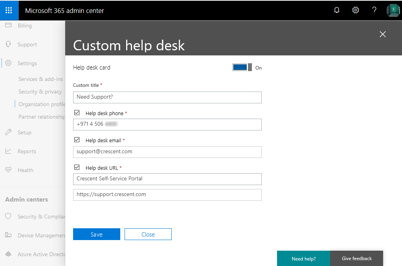The width and height of the screenshot is (402, 266).
Task: Click the Give feedback button
Action: pyautogui.click(x=356, y=258)
